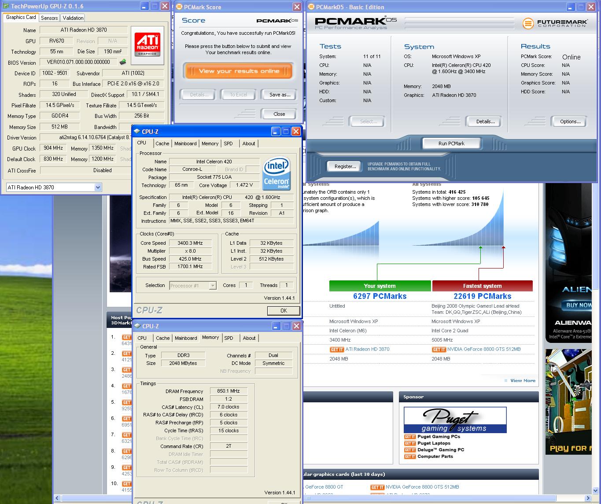This screenshot has width=601, height=504.
Task: Click the PCMark05 Basic Edition title bar icon
Action: 311,7
